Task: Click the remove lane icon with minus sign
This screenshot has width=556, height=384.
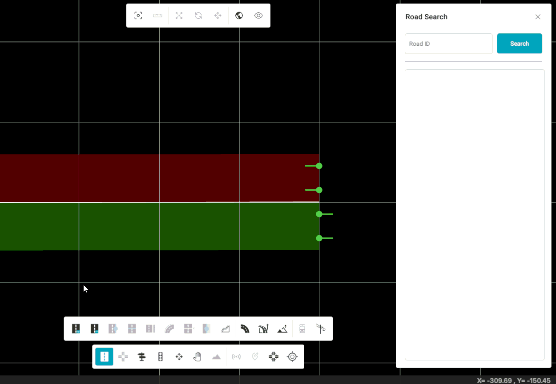Action: 95,329
